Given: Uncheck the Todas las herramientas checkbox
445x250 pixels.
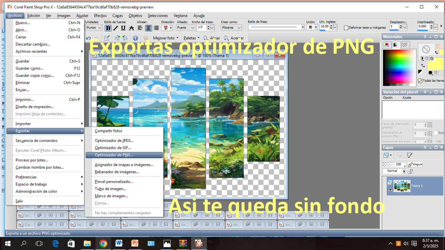Looking at the screenshot, I should [420, 81].
